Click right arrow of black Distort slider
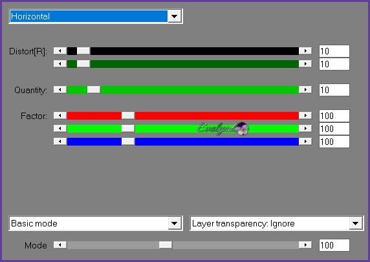 coord(305,50)
